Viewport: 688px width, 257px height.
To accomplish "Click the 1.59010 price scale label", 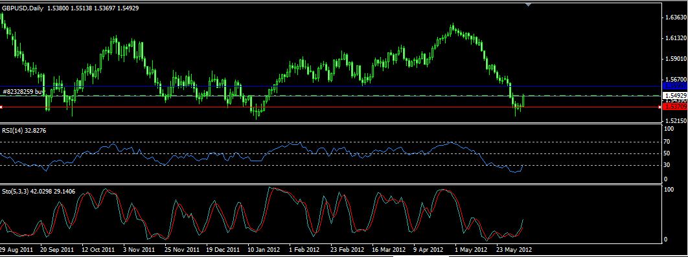I will click(675, 58).
